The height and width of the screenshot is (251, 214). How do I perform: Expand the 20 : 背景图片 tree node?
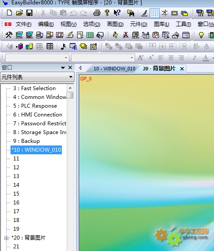(x=6, y=238)
